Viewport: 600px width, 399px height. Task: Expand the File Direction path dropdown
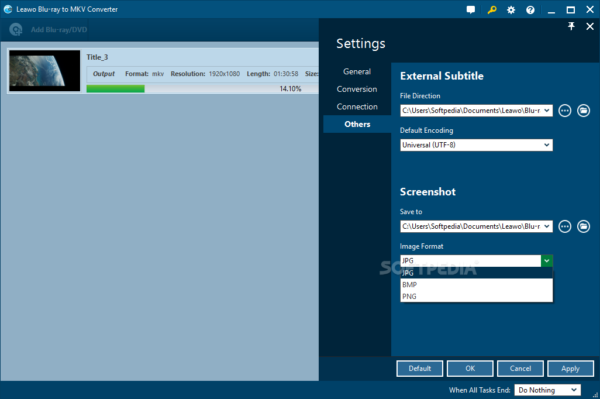click(547, 111)
